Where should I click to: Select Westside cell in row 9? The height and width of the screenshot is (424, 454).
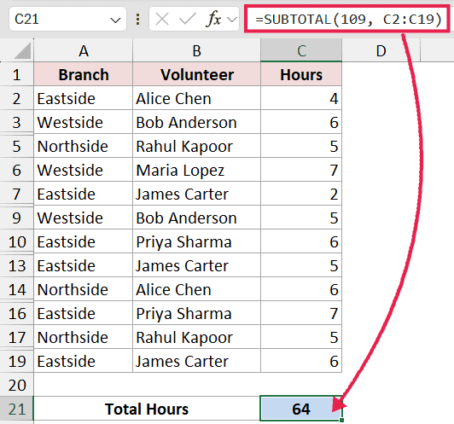pyautogui.click(x=84, y=218)
